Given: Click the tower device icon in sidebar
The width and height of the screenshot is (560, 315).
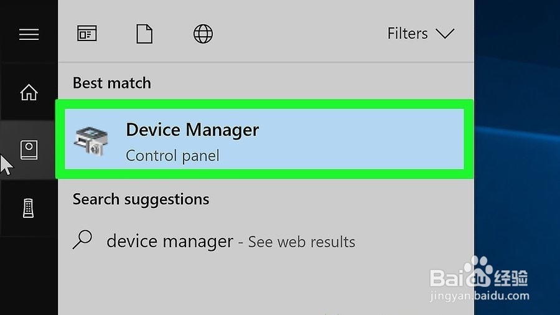Looking at the screenshot, I should point(29,207).
